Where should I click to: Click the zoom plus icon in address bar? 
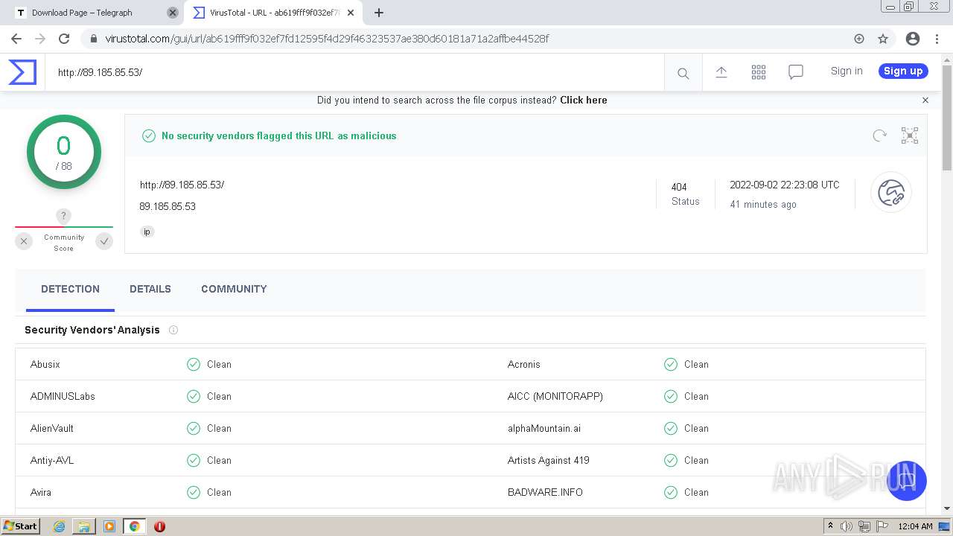coord(859,39)
